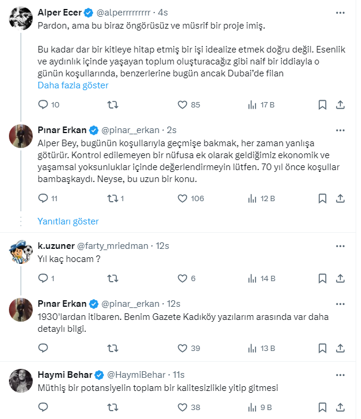Share Alper Ecer's tweet
The height and width of the screenshot is (419, 361).
(340, 105)
